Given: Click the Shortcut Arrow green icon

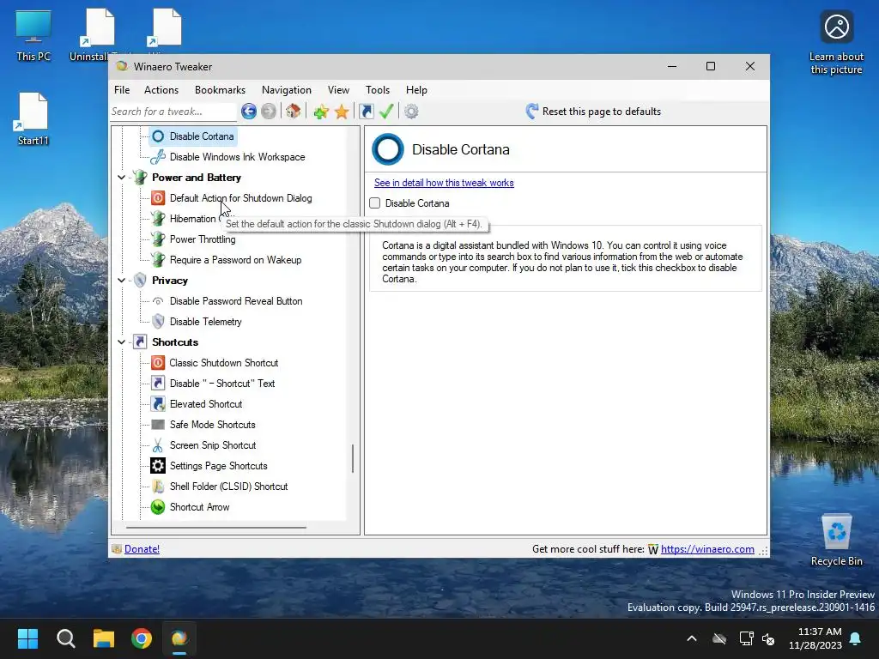Looking at the screenshot, I should pos(158,507).
